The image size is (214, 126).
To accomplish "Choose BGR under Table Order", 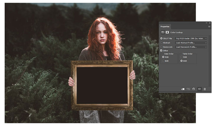I will (182, 61).
